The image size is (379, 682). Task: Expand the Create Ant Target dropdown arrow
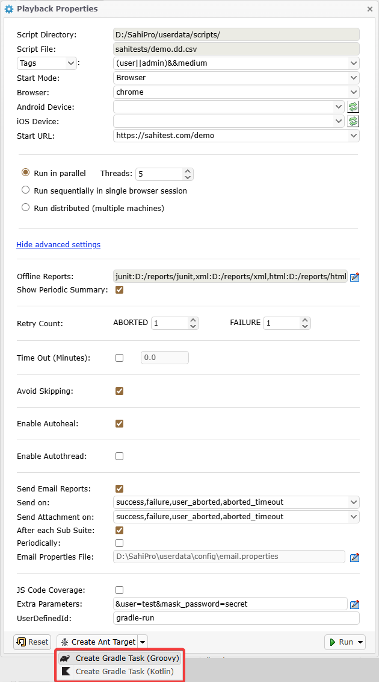[x=143, y=642]
